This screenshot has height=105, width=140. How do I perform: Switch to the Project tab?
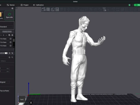tap(24, 5)
